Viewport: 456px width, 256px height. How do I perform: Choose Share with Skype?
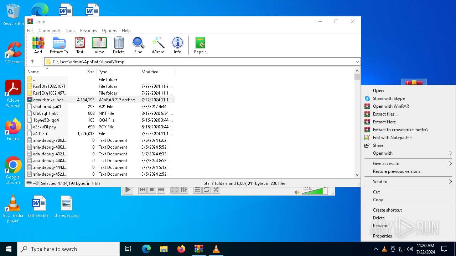tap(408, 98)
